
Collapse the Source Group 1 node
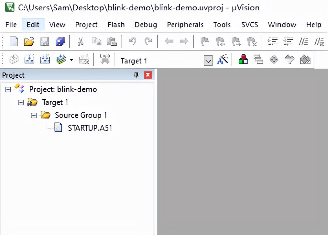(x=34, y=116)
